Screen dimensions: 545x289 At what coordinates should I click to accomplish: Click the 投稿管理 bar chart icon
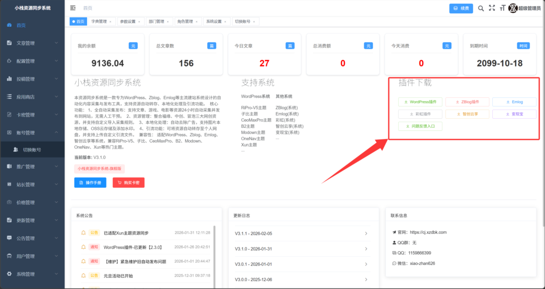tap(10, 79)
